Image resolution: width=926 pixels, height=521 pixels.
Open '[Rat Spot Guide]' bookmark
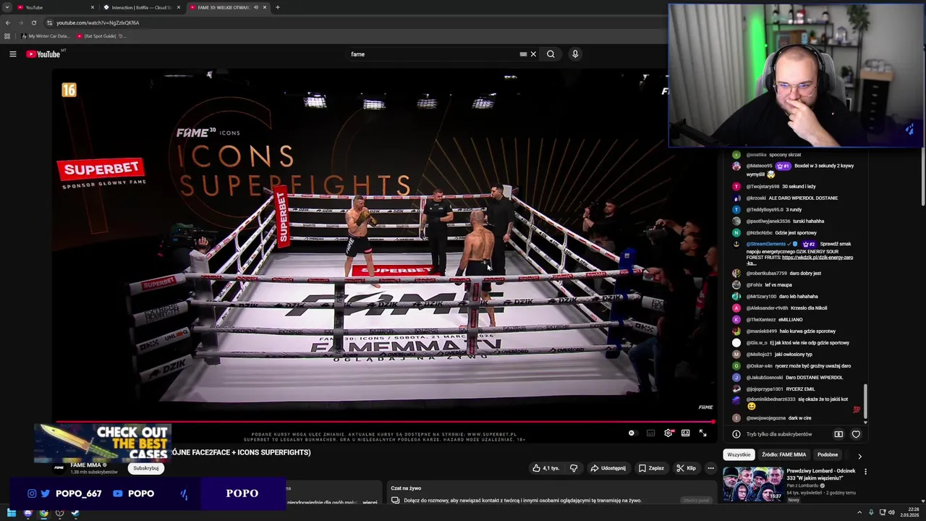click(x=101, y=35)
